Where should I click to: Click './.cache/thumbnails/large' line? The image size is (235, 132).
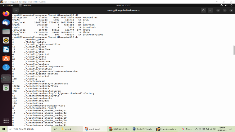click(42, 91)
